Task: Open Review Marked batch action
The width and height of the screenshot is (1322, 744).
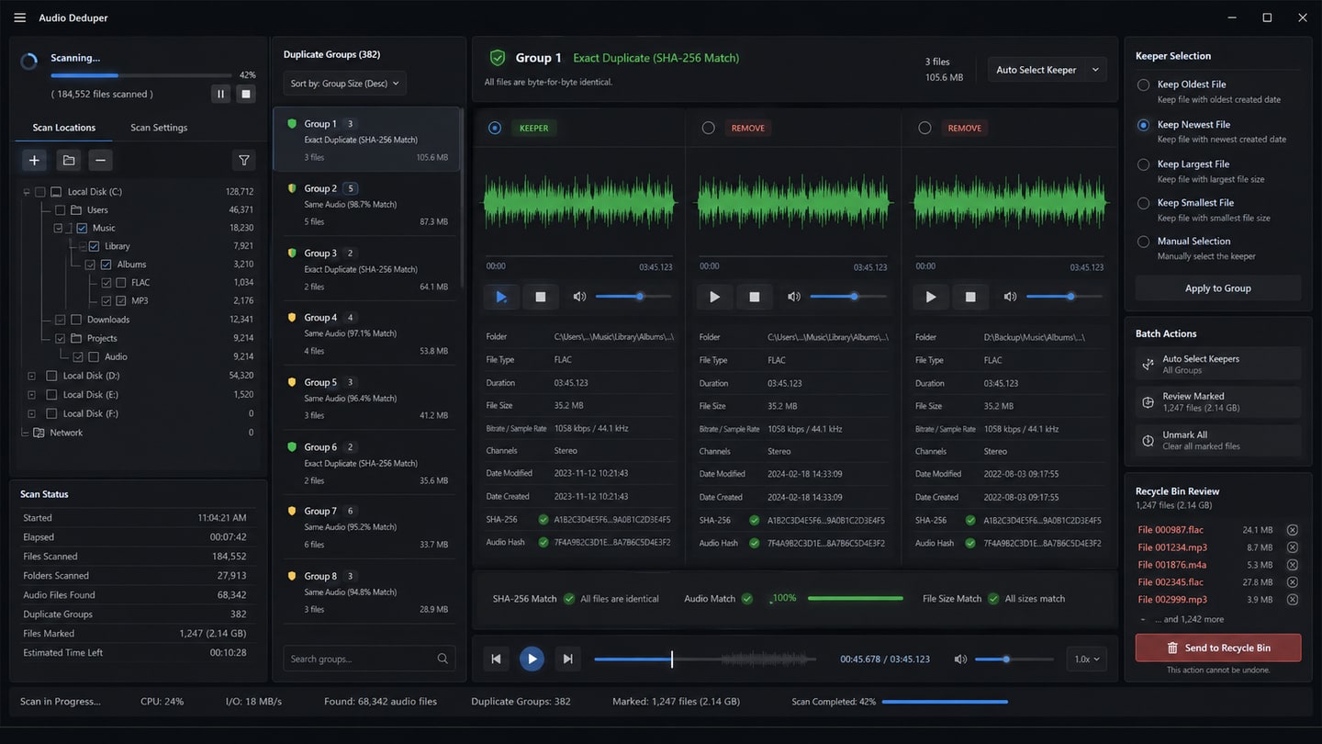Action: [x=1217, y=401]
